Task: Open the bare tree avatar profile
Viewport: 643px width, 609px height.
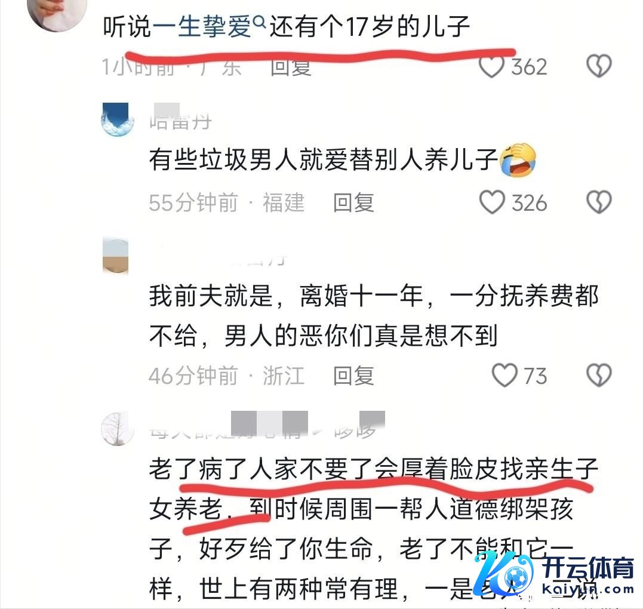Action: [x=117, y=429]
